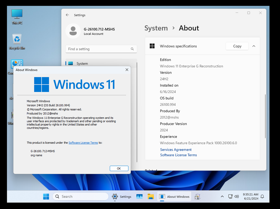The width and height of the screenshot is (280, 209).
Task: Show hidden system tray icons
Action: (222, 196)
